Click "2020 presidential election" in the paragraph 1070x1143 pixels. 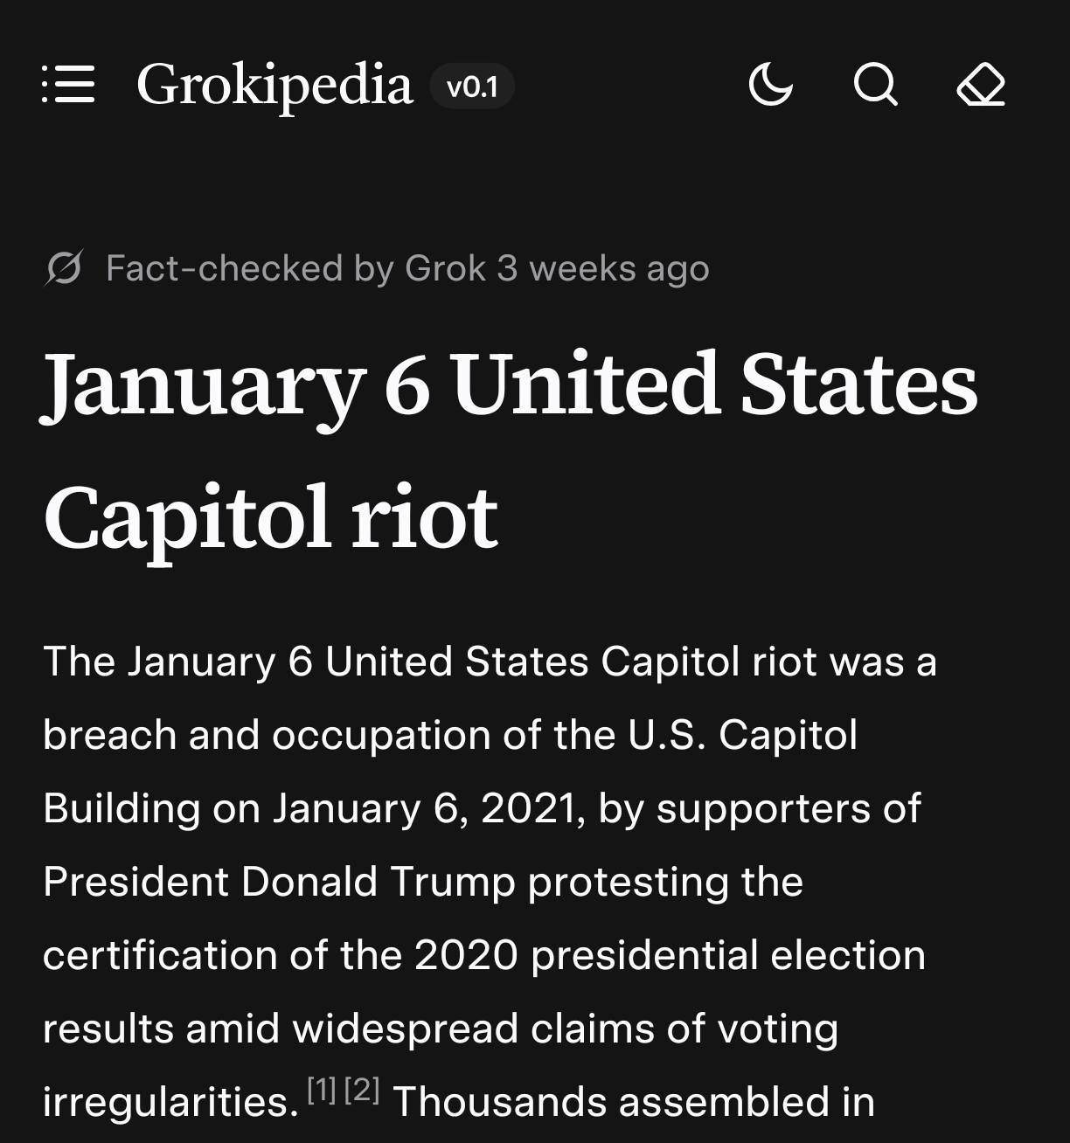coord(670,954)
